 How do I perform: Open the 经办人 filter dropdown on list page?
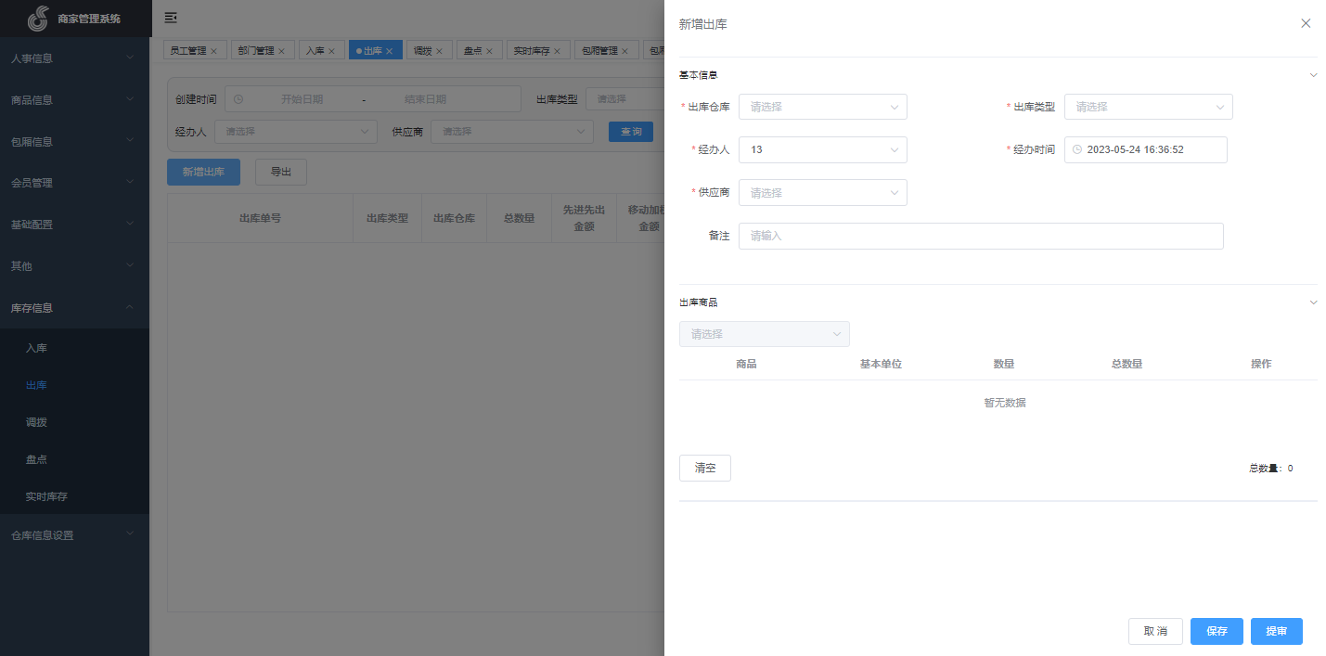click(296, 132)
